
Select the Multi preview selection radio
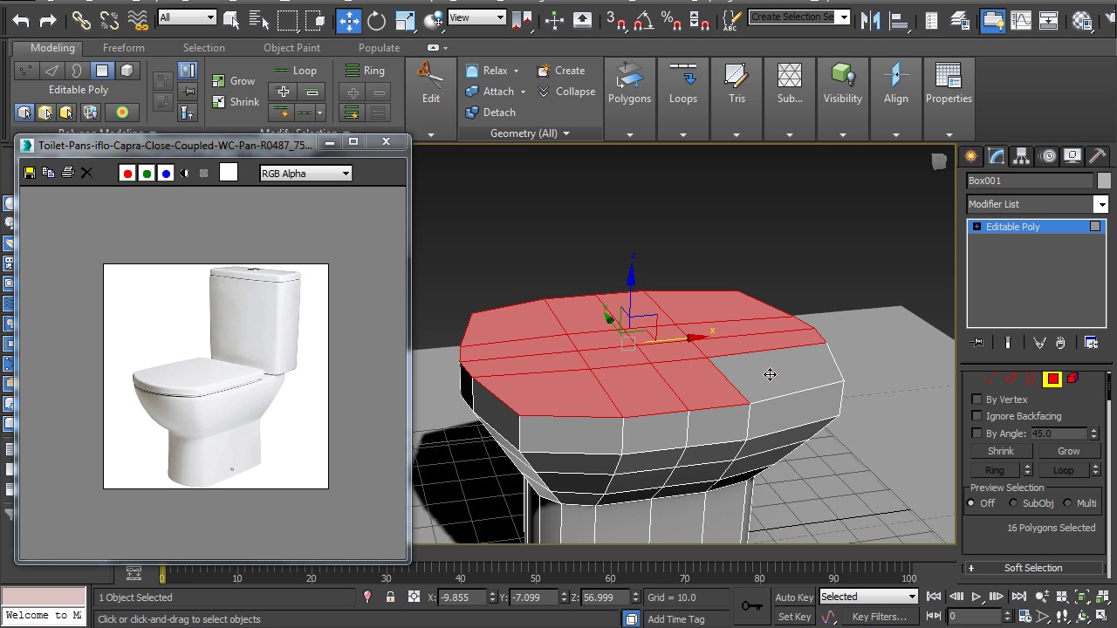coord(1067,503)
